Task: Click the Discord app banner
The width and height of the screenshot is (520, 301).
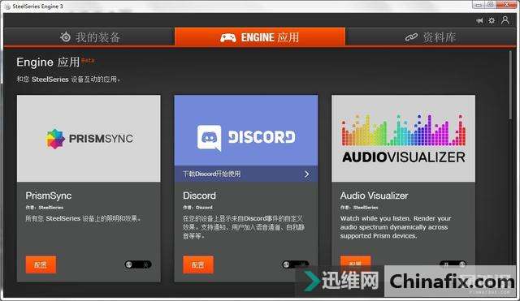Action: click(245, 131)
